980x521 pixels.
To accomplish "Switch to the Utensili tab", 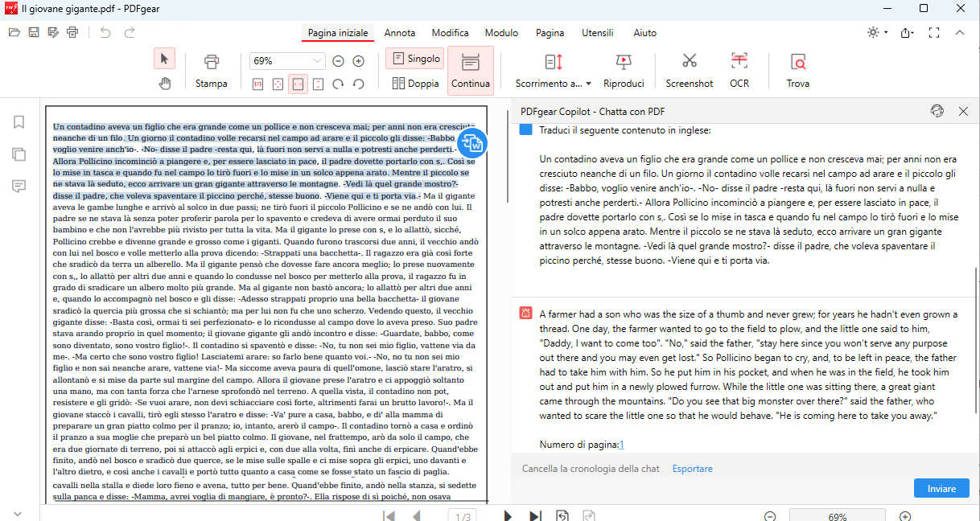I will point(598,33).
